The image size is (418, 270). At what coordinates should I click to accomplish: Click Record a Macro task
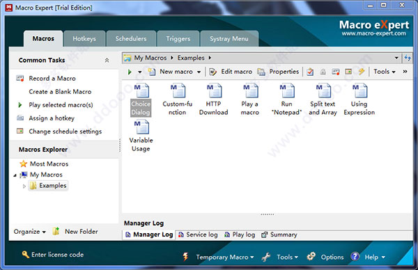(46, 78)
